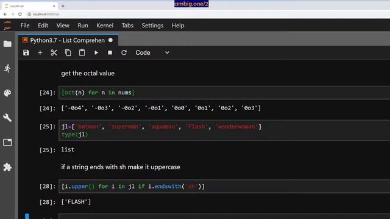Viewport: 390px width, 219px height.
Task: Click into cell 25 defining jl list
Action: (224, 131)
